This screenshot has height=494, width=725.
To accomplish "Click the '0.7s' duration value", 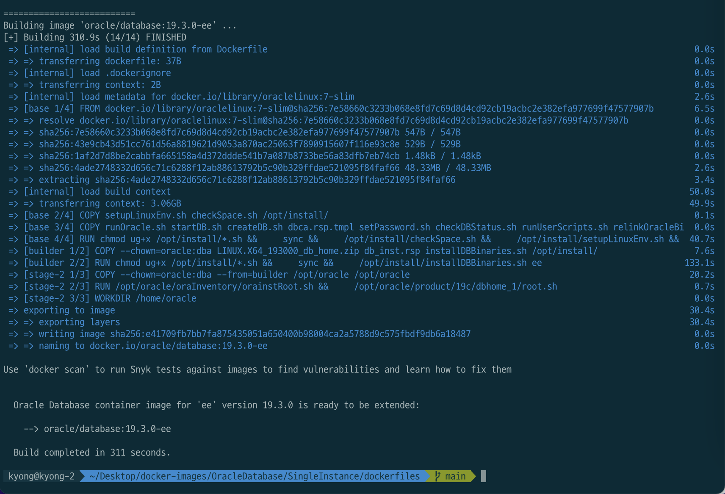I will point(705,286).
